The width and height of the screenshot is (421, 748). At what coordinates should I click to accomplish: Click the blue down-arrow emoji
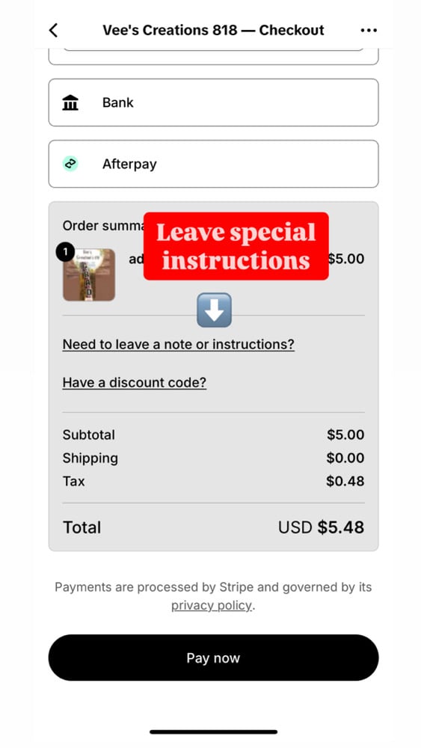[214, 310]
